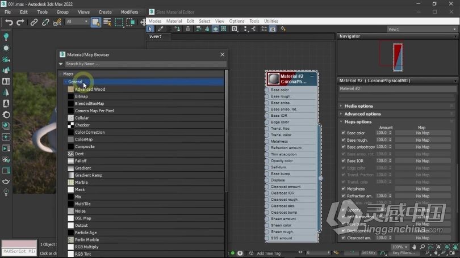The height and width of the screenshot is (258, 460).
Task: Click No Map button for Base color
Action: (x=423, y=133)
